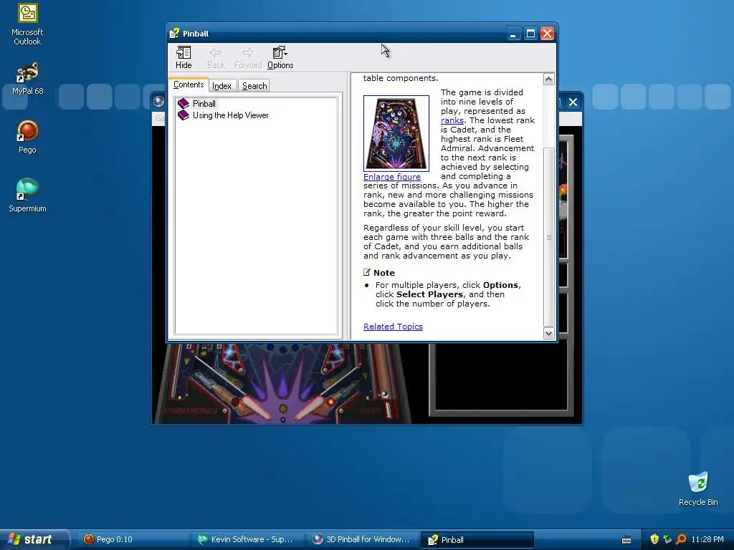Open the Supermium desktop shortcut
This screenshot has width=734, height=550.
pos(27,196)
